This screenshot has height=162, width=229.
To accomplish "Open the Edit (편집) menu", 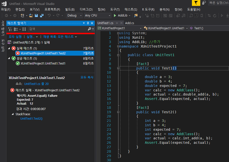I will [x=20, y=10].
